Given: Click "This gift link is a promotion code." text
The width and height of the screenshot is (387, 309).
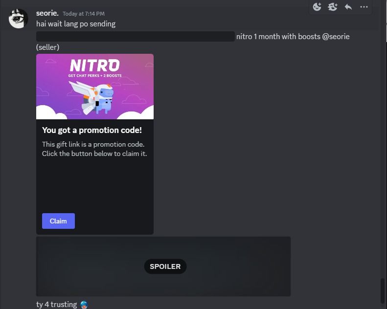Looking at the screenshot, I should point(93,144).
